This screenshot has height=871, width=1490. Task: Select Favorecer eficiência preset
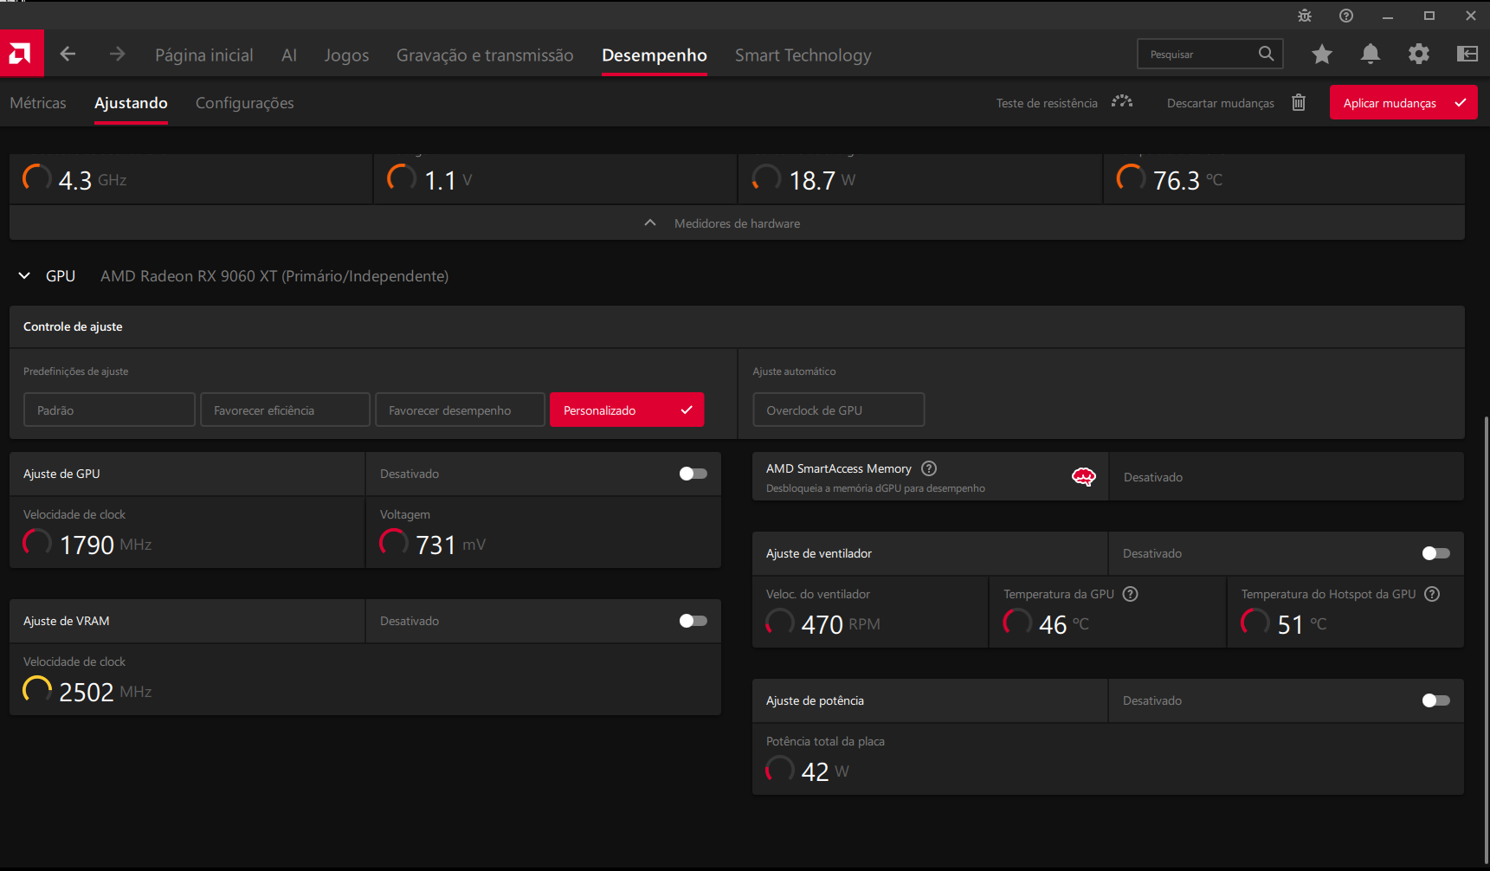pos(286,410)
